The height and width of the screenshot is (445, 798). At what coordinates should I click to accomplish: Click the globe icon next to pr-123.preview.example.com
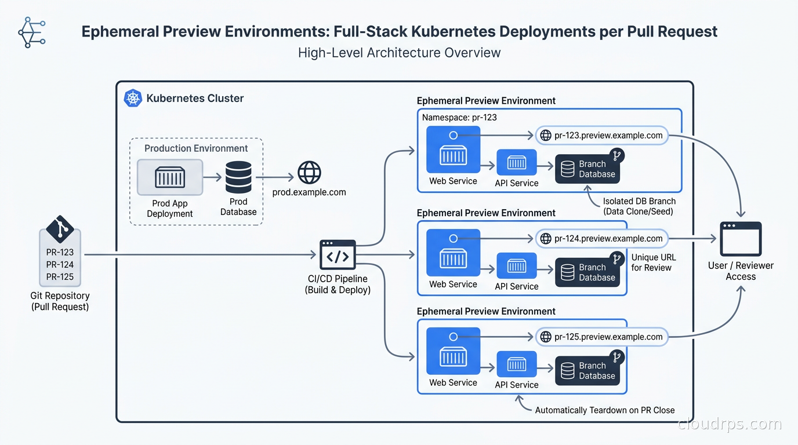tap(545, 136)
